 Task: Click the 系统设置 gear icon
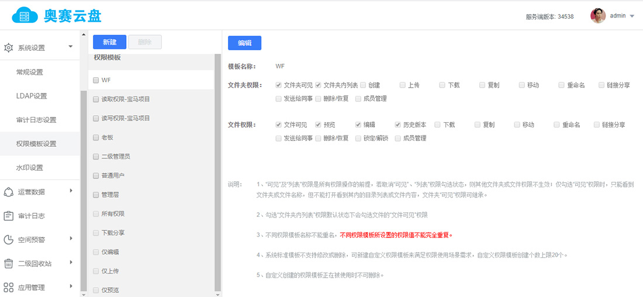[x=9, y=48]
